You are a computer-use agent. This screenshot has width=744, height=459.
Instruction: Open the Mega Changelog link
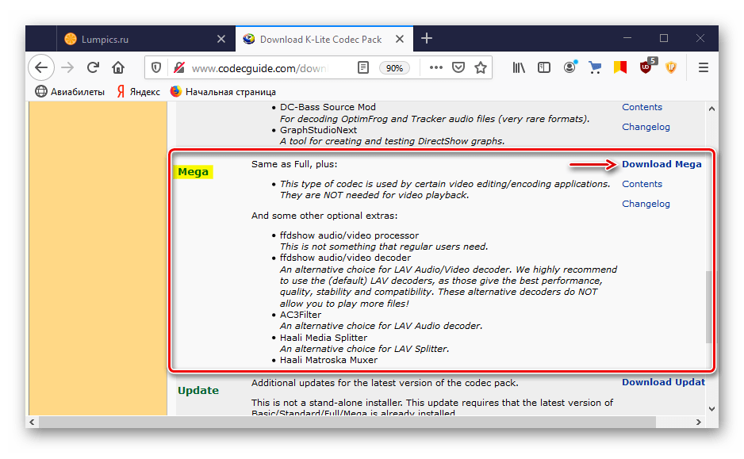646,204
